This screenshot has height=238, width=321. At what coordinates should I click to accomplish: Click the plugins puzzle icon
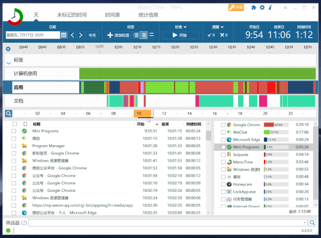[x=254, y=8]
